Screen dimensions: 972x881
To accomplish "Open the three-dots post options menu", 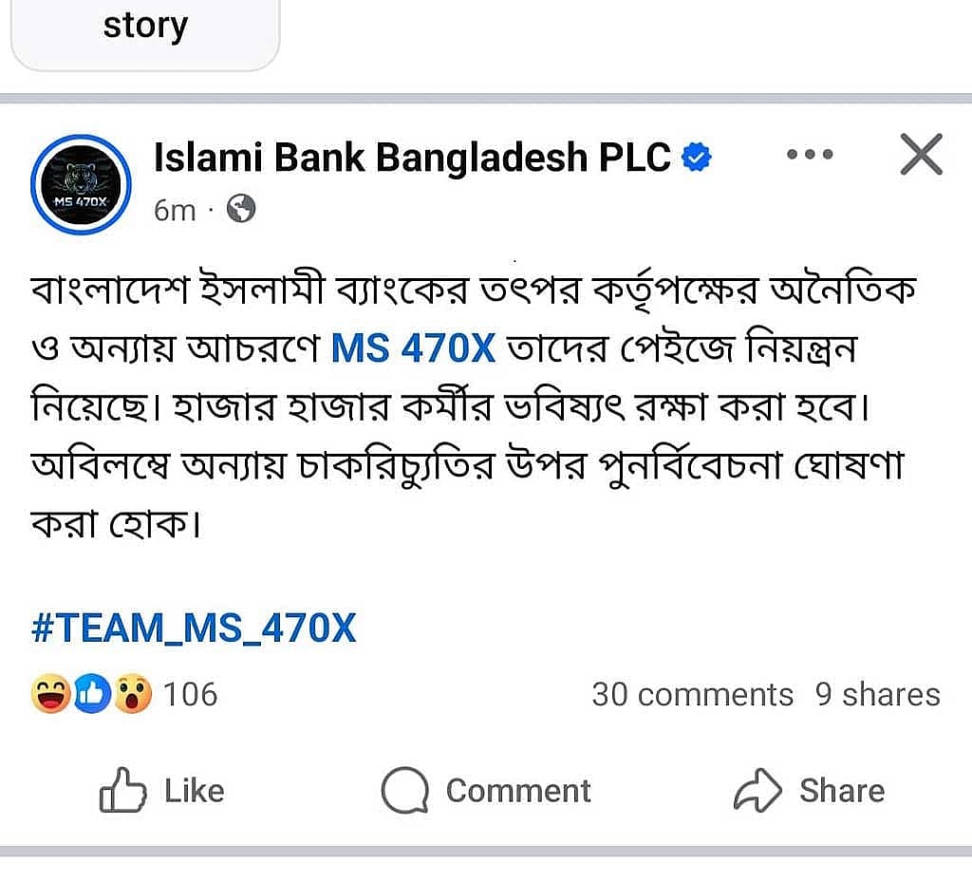I will click(x=810, y=155).
